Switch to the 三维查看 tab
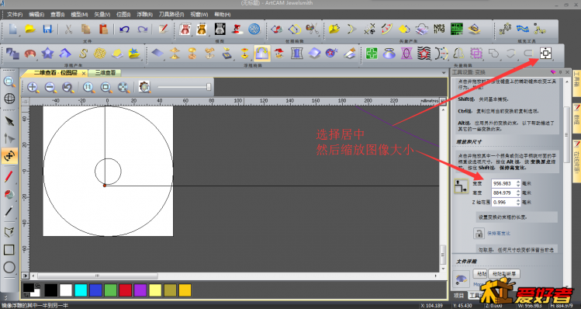 point(105,73)
